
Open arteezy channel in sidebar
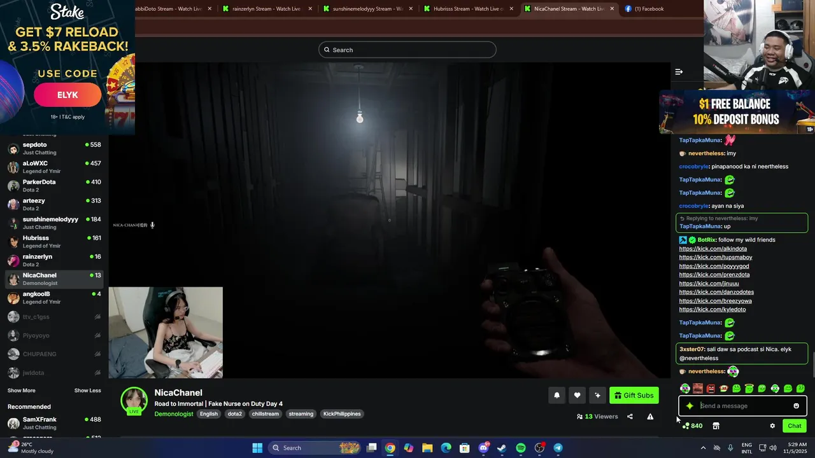point(54,204)
